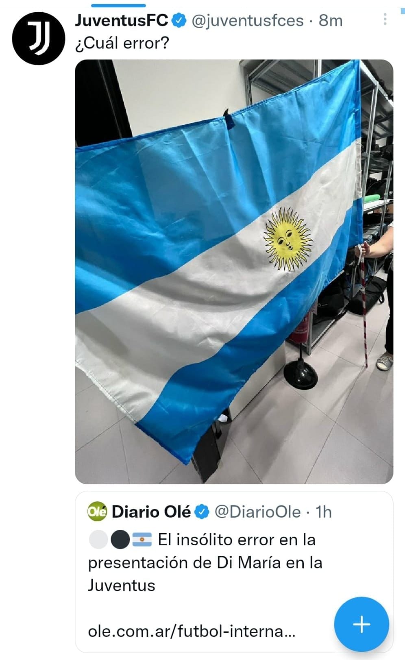Open the Argentina flag photo
The height and width of the screenshot is (660, 405).
[234, 272]
